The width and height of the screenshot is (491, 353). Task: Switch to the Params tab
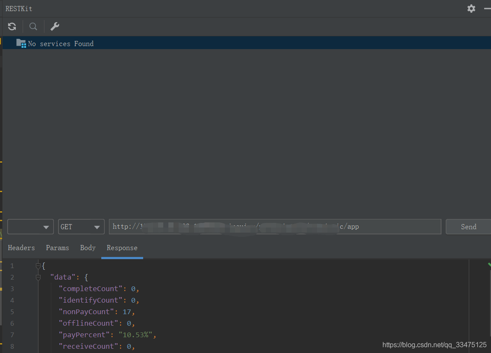[57, 248]
